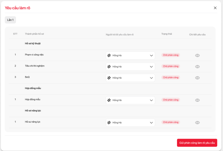Image resolution: width=223 pixels, height=151 pixels.
Task: Click the Hồ sơ kỹ thuật section header
Action: coord(33,43)
